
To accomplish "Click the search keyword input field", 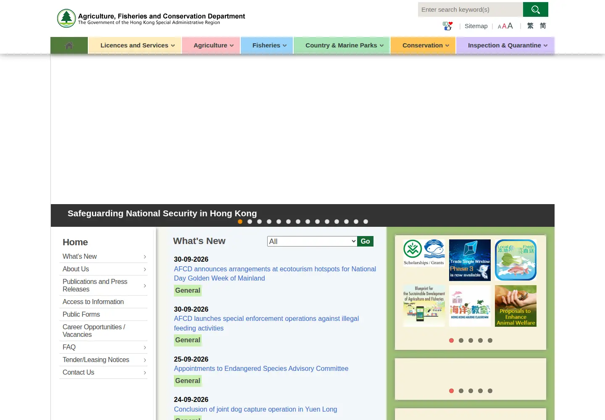I will point(471,9).
